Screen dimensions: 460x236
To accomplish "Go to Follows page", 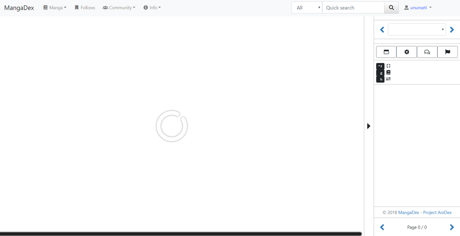I will point(85,8).
